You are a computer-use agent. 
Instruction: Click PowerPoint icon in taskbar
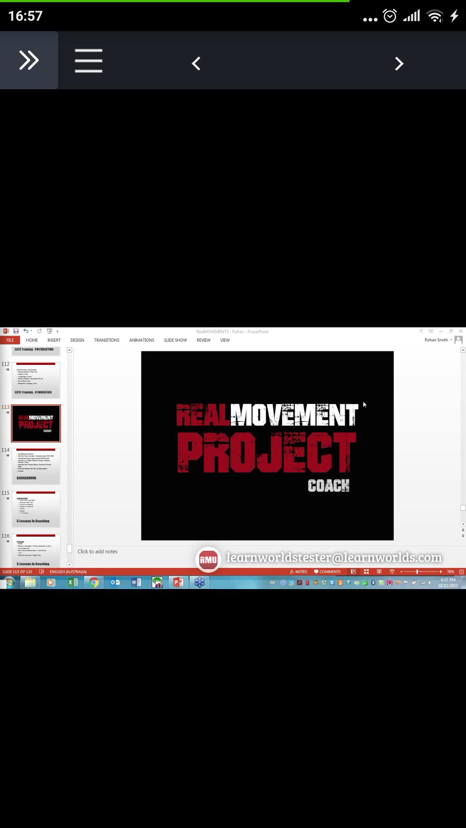[x=178, y=583]
